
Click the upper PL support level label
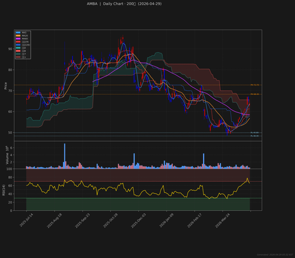coord(254,133)
